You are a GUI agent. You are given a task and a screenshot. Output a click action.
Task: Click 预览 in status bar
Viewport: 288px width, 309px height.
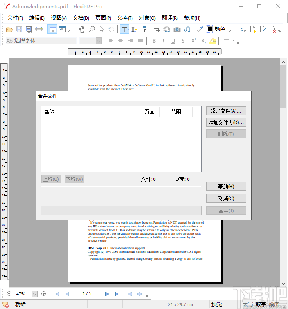(x=216, y=304)
